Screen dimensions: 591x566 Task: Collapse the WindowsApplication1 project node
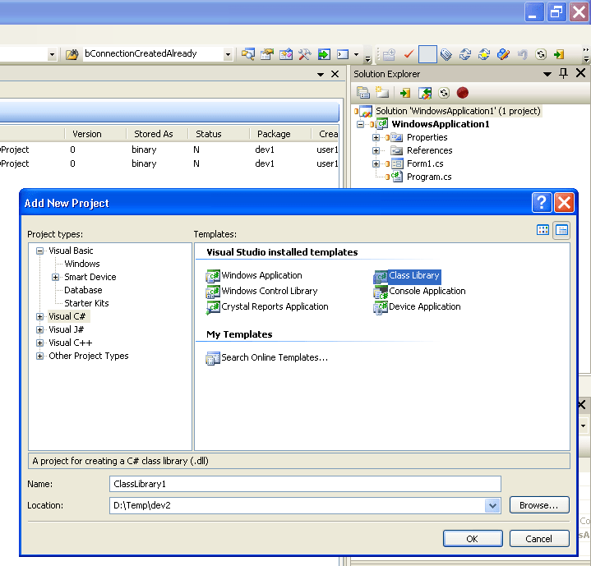[360, 124]
